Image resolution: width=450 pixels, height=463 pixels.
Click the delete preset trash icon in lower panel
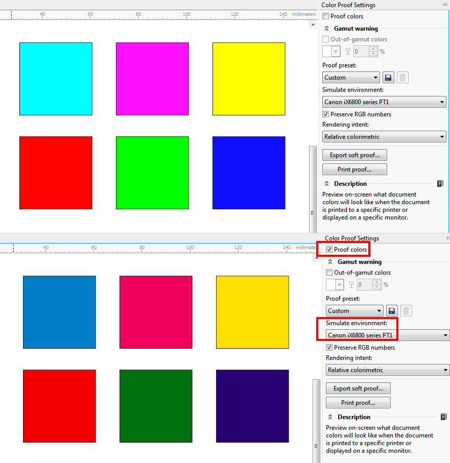[x=406, y=311]
